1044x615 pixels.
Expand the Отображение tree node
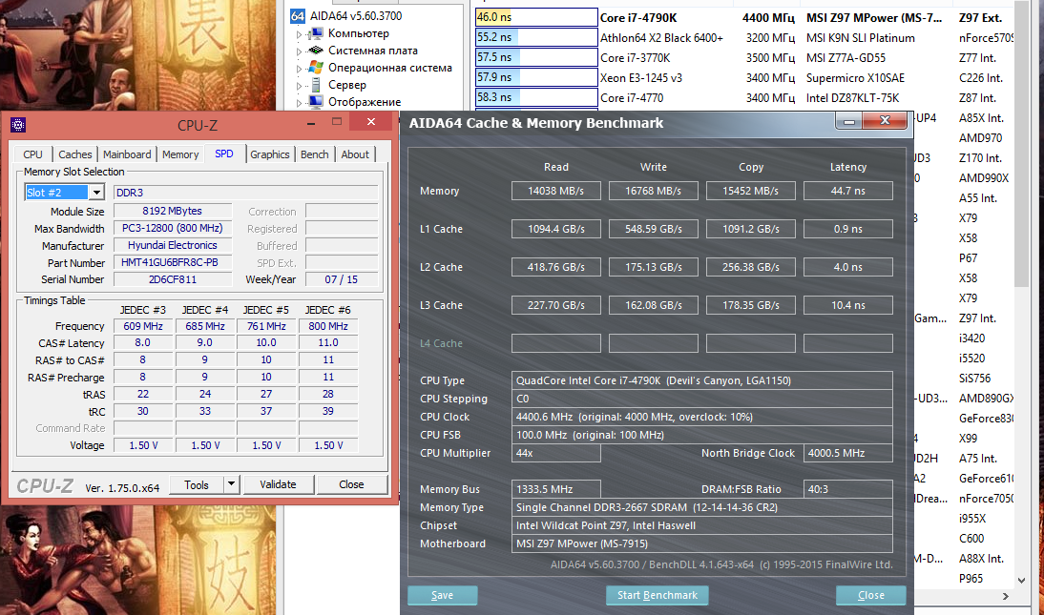coord(299,102)
